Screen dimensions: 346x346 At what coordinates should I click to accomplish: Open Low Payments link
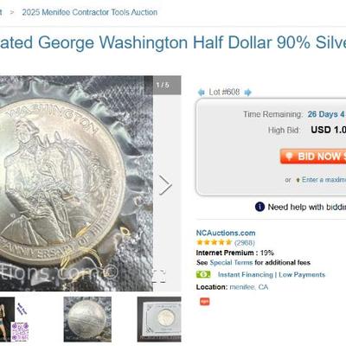pos(302,274)
